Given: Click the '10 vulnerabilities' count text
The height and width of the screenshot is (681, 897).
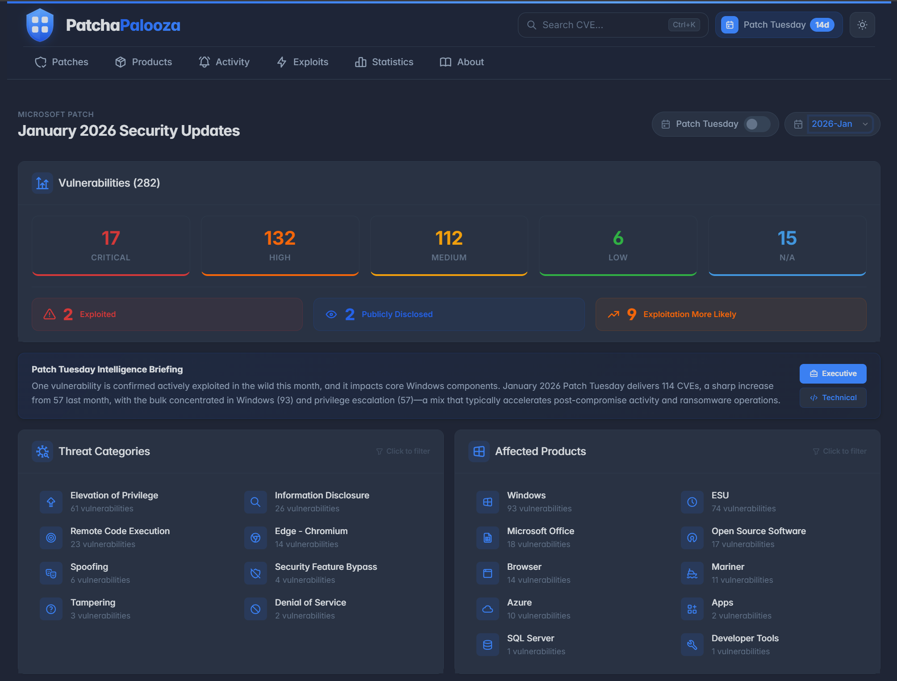Looking at the screenshot, I should click(x=539, y=616).
